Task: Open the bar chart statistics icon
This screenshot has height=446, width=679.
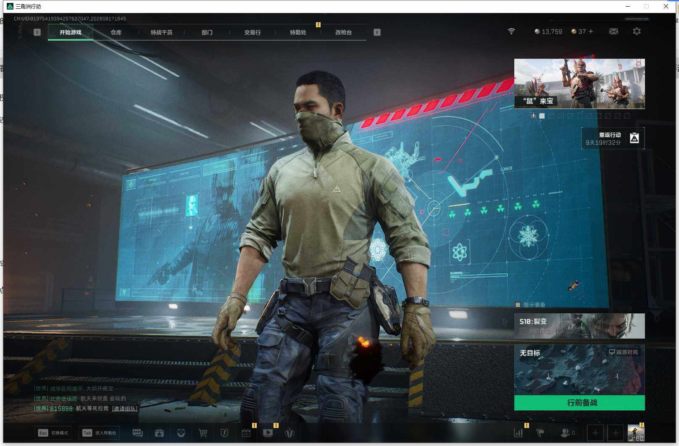Action: tap(518, 433)
